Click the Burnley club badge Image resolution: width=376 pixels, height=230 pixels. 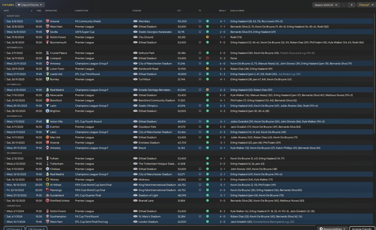coord(48,80)
